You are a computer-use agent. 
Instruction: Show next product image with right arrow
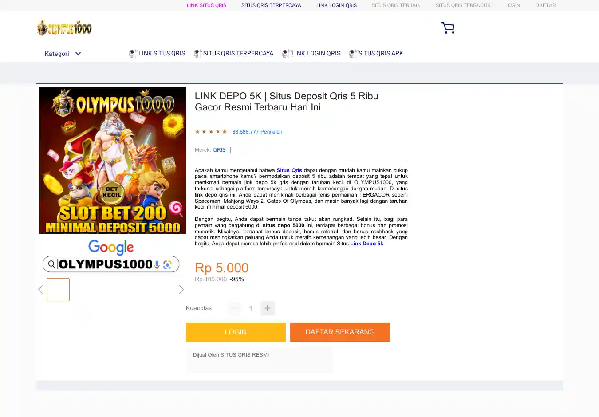coord(181,290)
